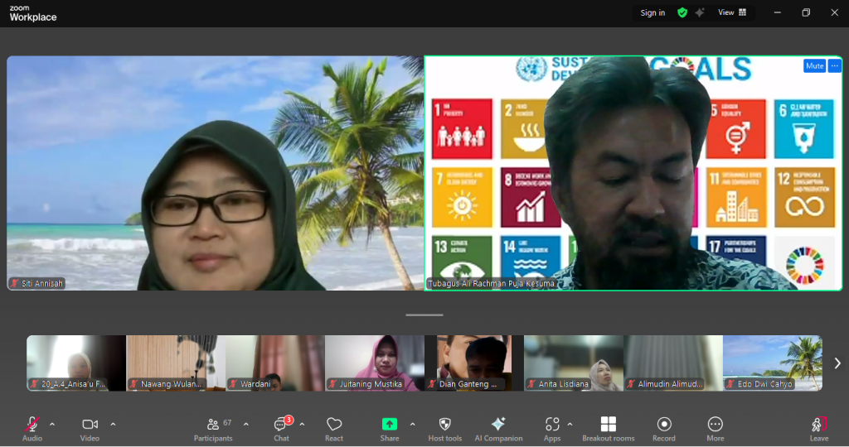Click the Sign in button
Viewport: 849px width, 447px height.
[653, 12]
